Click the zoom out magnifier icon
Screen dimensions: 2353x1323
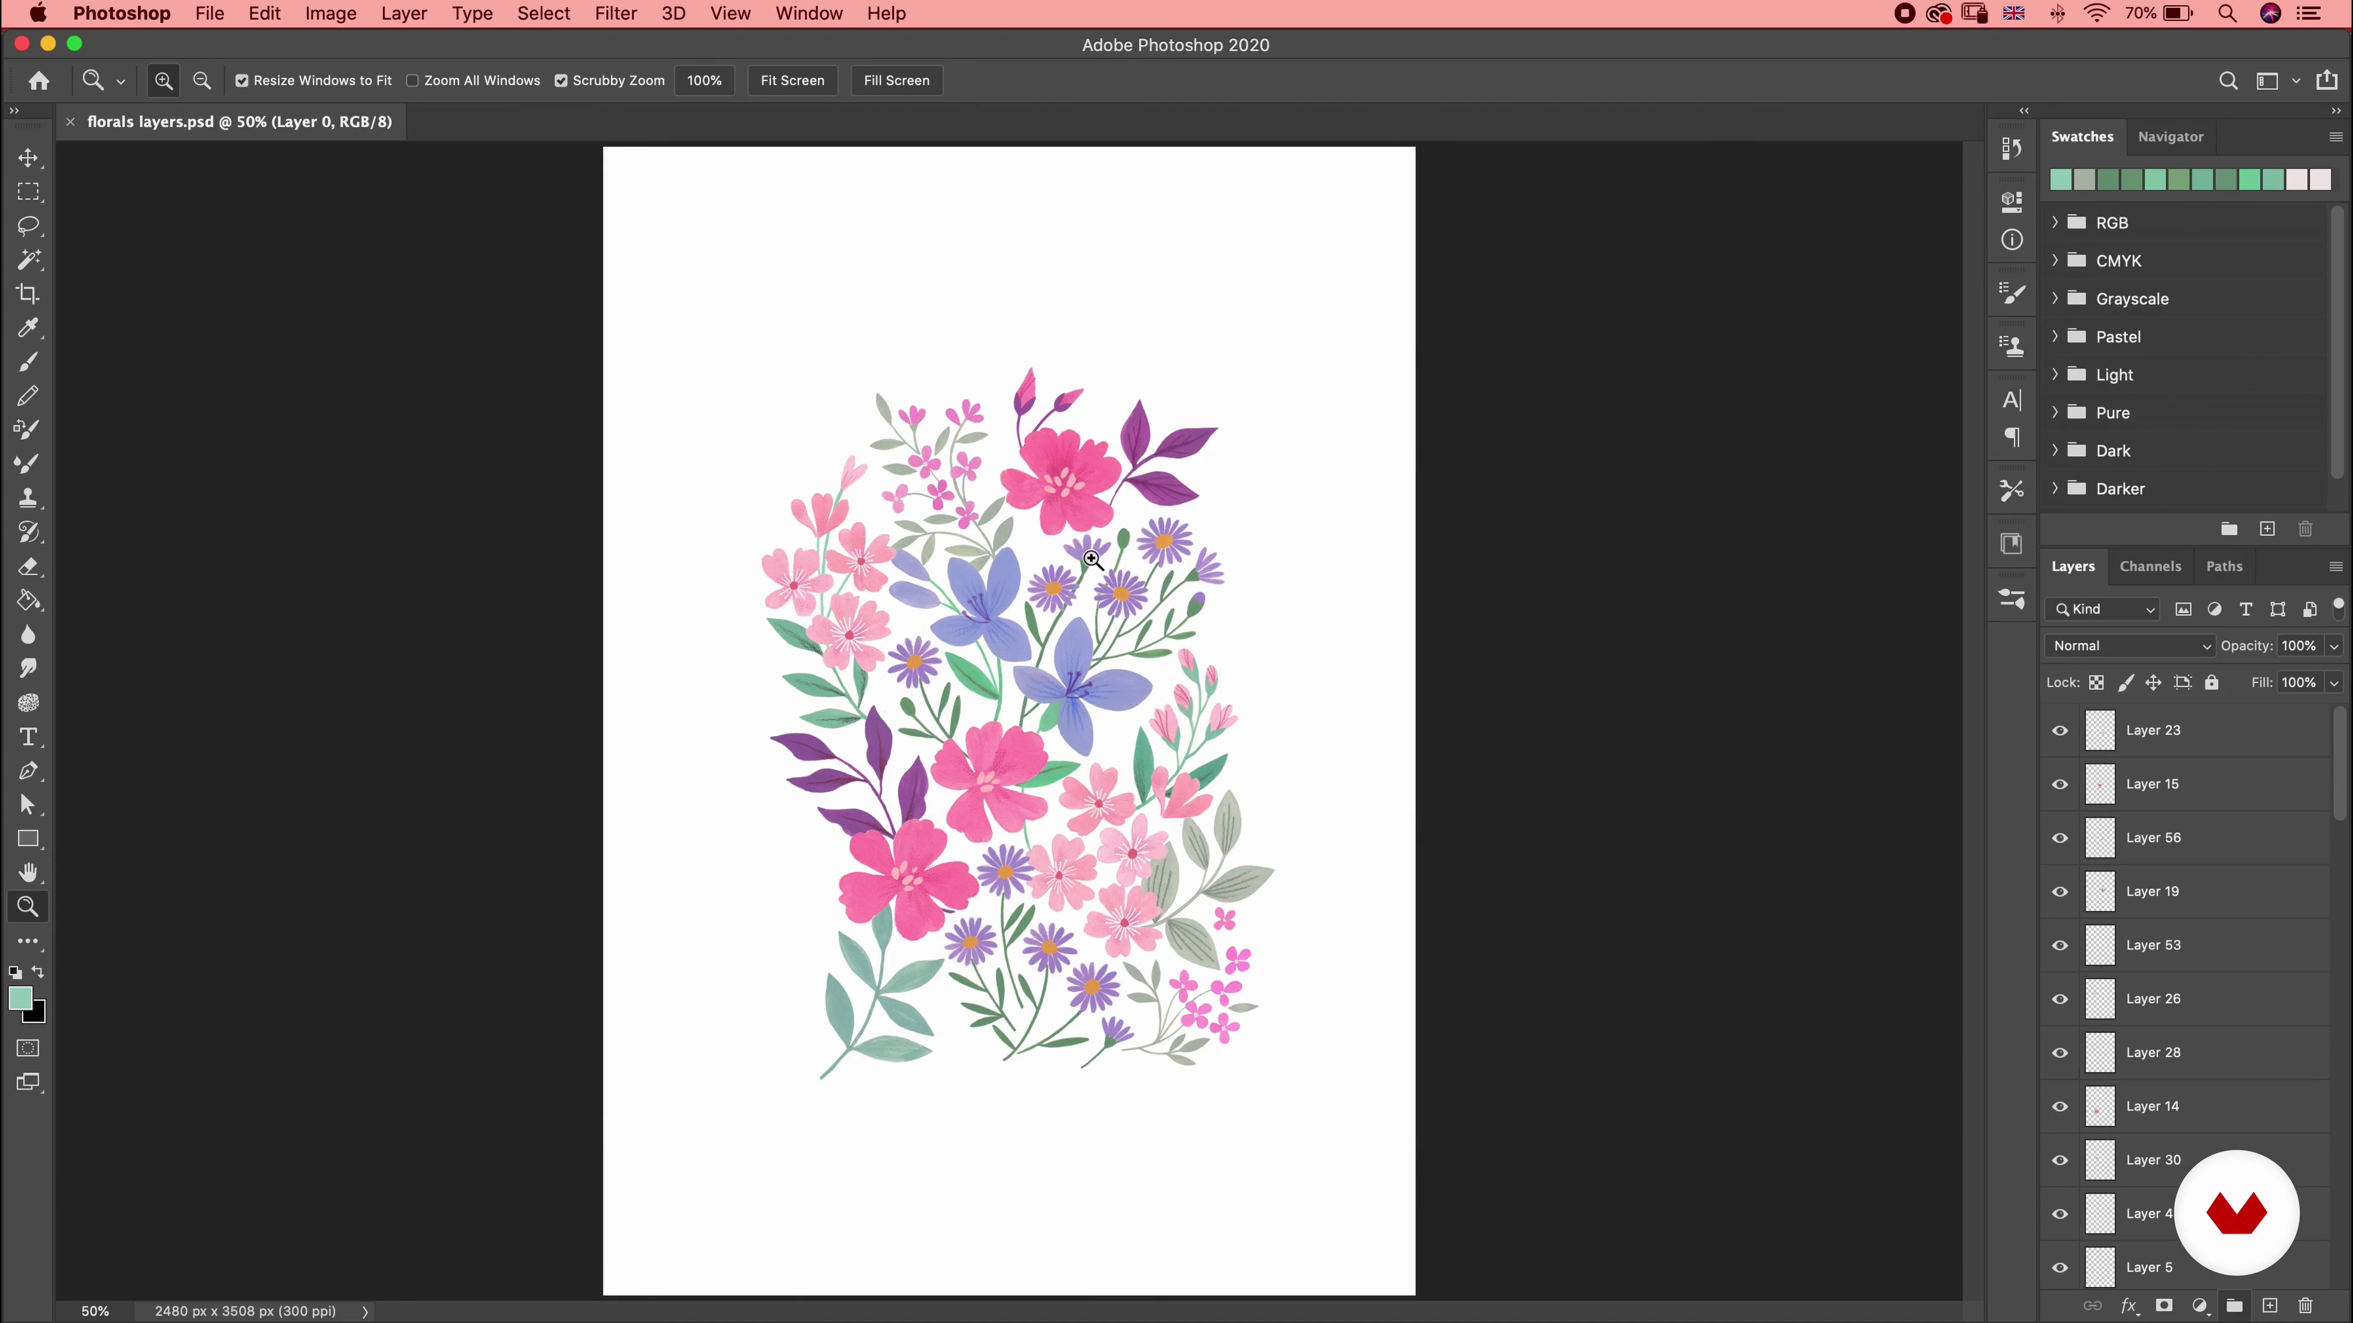point(202,80)
